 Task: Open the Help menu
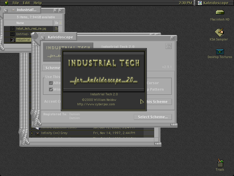tap(38, 3)
